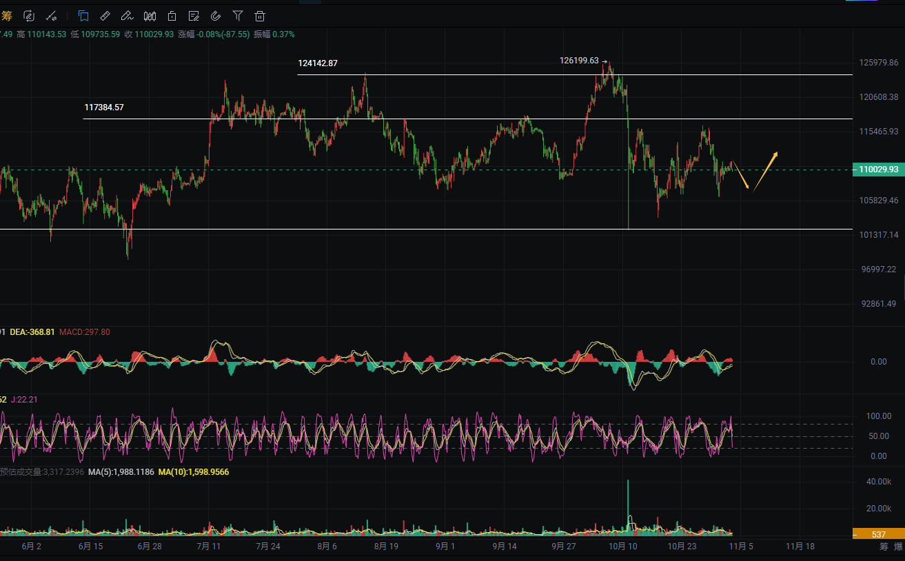
Task: Pick the freehand pen drawing tool
Action: [127, 15]
